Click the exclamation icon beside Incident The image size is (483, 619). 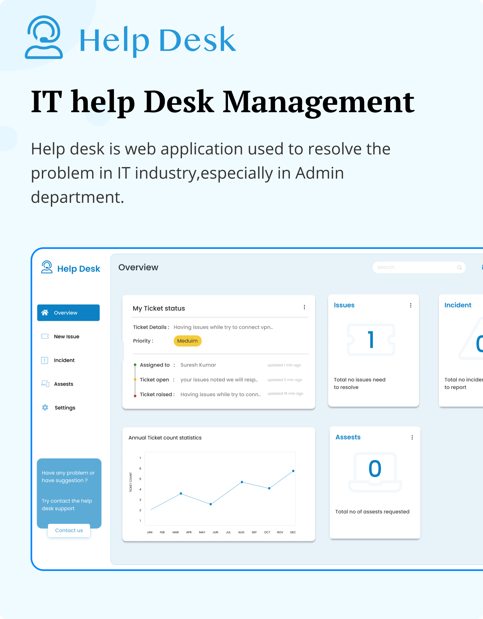(x=45, y=360)
